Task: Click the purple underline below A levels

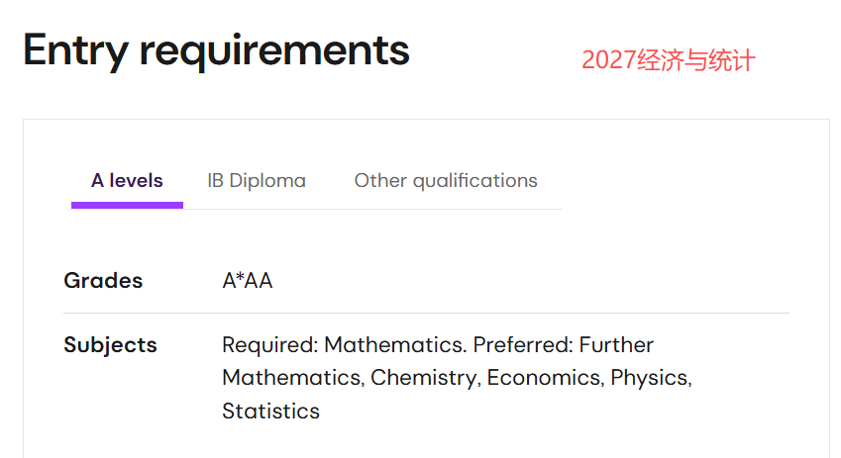Action: pyautogui.click(x=127, y=205)
